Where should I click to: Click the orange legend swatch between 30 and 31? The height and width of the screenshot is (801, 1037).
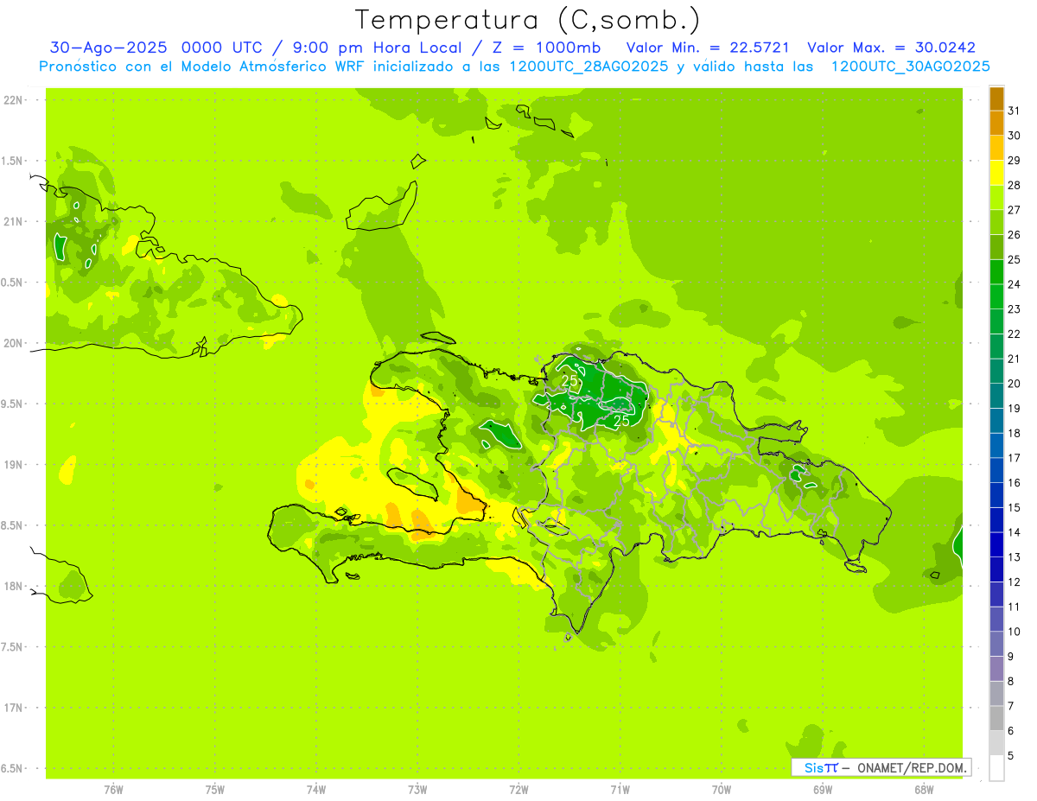click(996, 124)
